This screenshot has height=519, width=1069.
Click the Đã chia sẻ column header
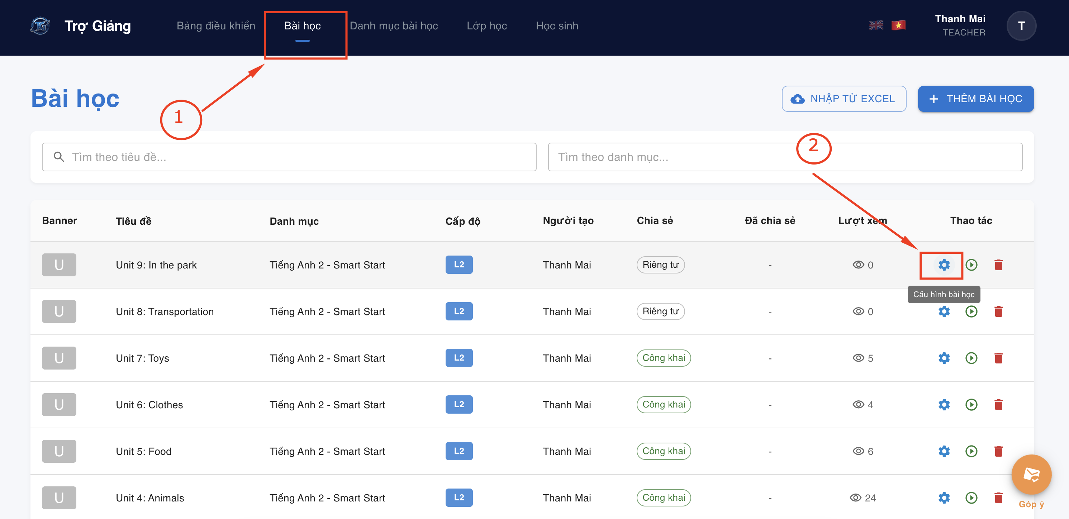coord(770,221)
